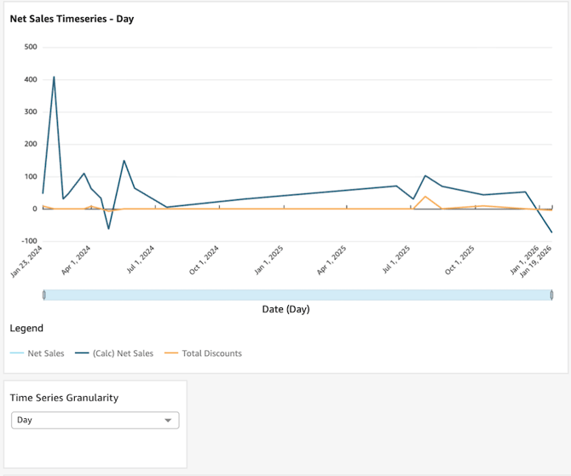Viewport: 571px width, 476px height.
Task: Click the arrow on the Time Series Granularity dropdown
Action: 168,420
